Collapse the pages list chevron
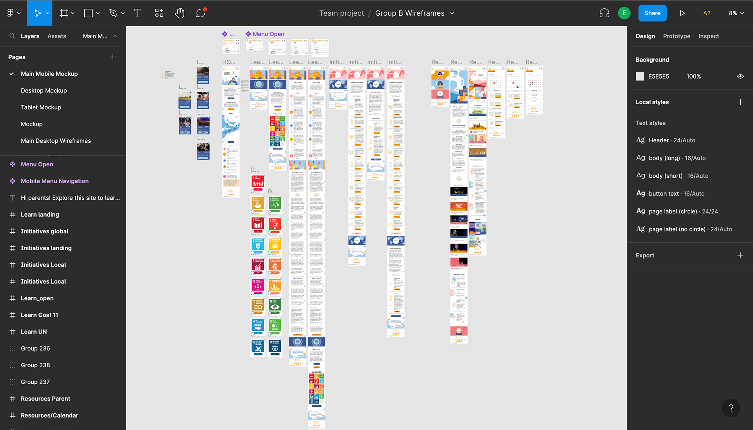 point(115,36)
